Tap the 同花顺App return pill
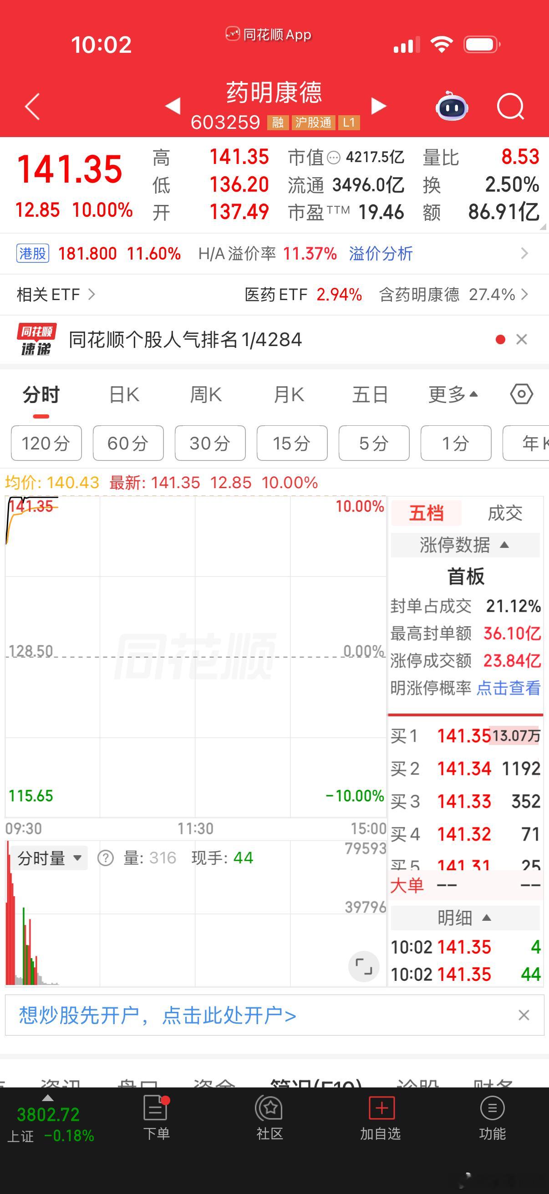This screenshot has width=549, height=1194. [268, 34]
